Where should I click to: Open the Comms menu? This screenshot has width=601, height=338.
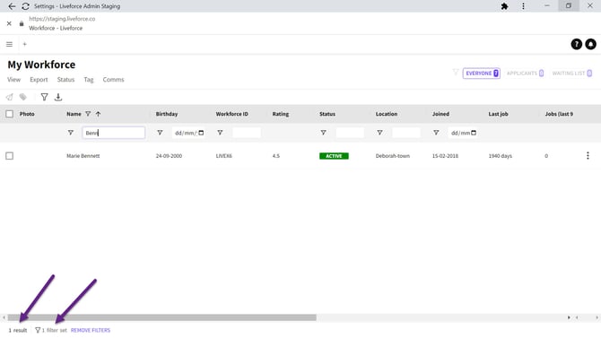[x=113, y=80]
